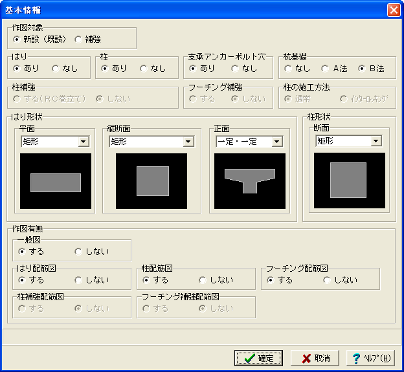Confirm with the 確定 button
Viewport: 404px width, 372px height.
258,358
